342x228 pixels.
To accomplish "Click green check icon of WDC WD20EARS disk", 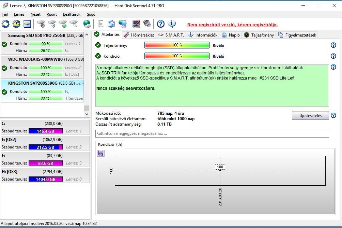I will point(4,68).
